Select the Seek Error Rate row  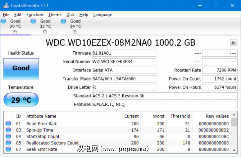(x=117, y=149)
